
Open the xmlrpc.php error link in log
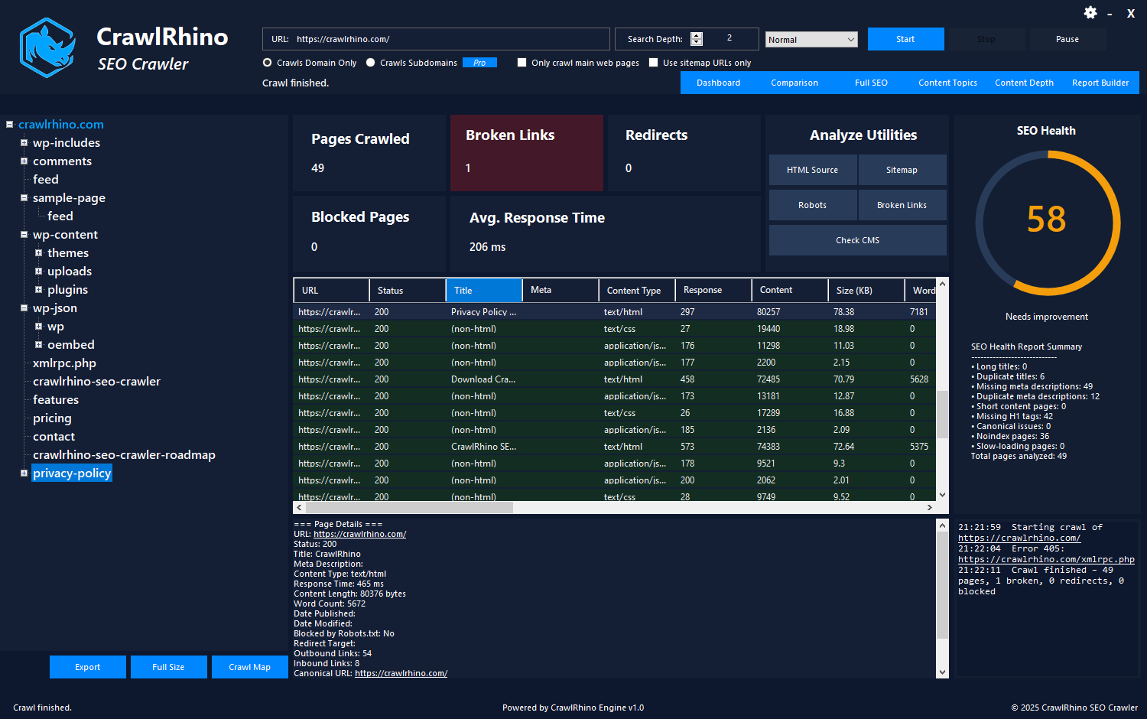click(1046, 560)
